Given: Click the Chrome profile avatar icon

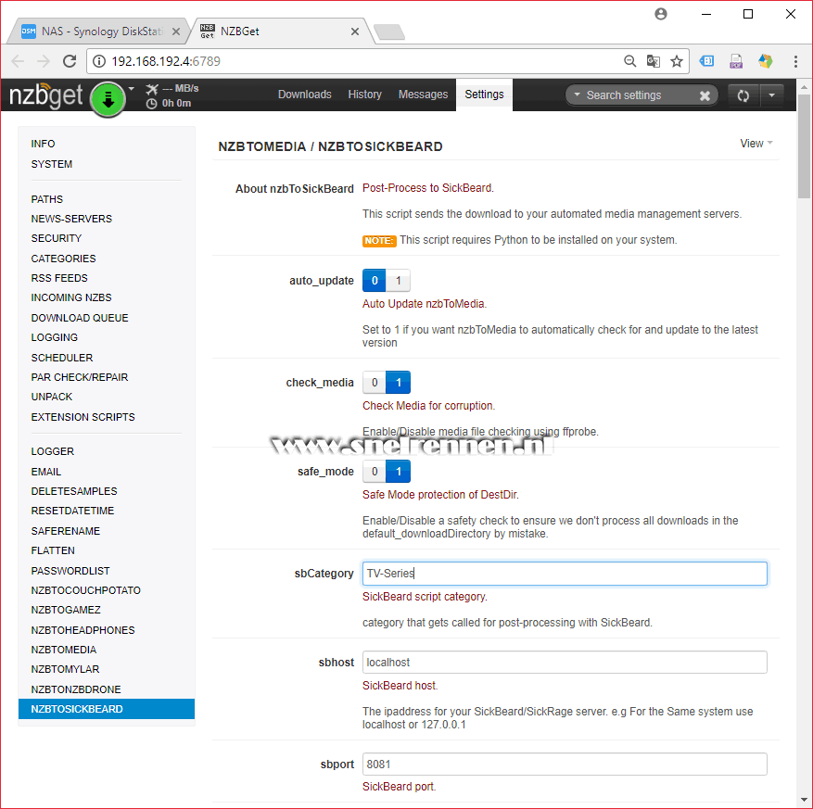Looking at the screenshot, I should (661, 14).
